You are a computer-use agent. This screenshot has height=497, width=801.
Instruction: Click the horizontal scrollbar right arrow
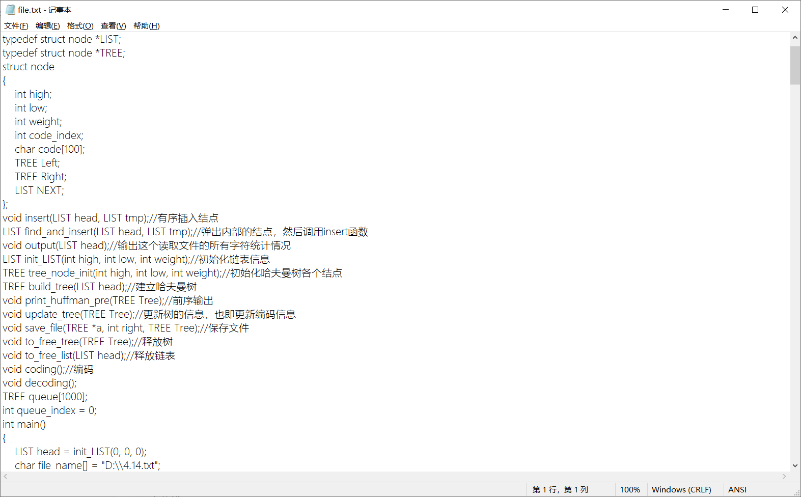pyautogui.click(x=785, y=476)
